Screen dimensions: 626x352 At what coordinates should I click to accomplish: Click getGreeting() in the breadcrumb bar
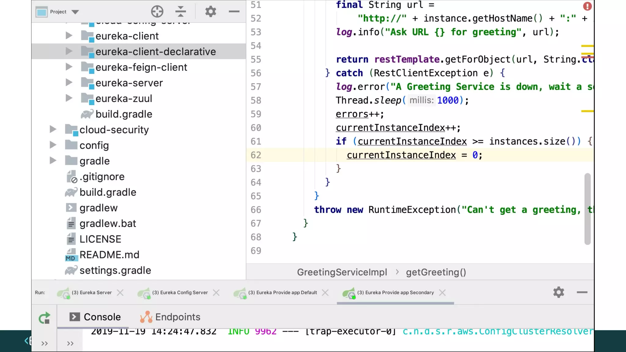coord(436,272)
